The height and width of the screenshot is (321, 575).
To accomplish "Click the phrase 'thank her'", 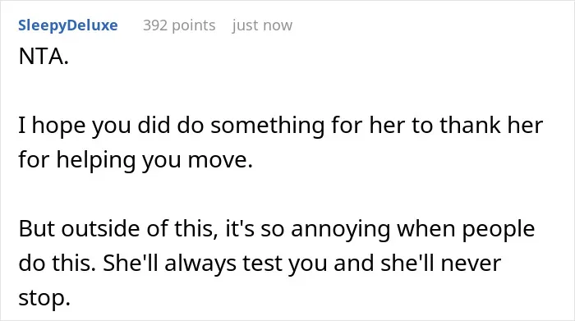I will tap(491, 125).
